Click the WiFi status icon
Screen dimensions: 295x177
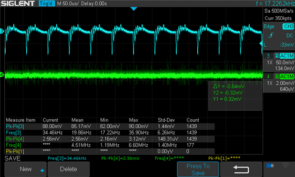pos(285,166)
